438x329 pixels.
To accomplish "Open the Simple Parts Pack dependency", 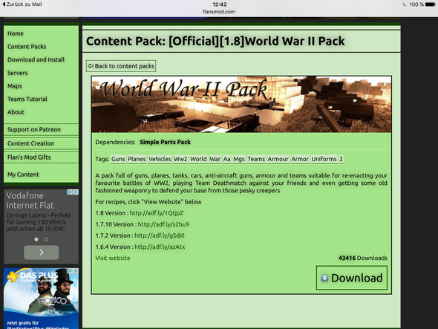I will (x=165, y=142).
